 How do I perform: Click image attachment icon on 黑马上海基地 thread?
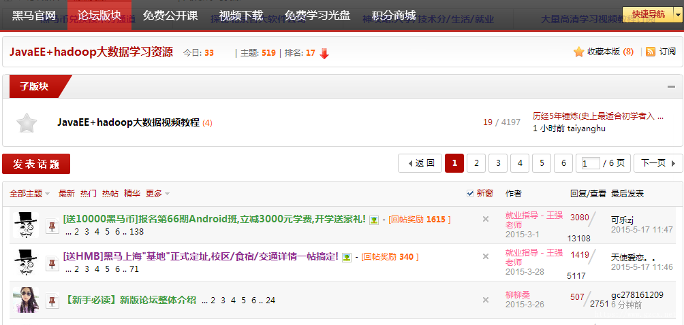click(x=346, y=257)
